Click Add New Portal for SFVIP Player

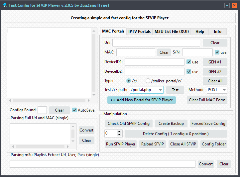(141, 100)
